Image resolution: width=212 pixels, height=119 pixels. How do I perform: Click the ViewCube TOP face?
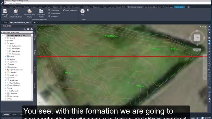click(x=197, y=38)
